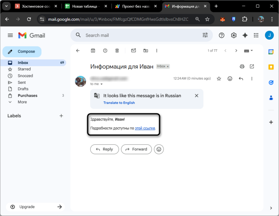Move the email to a folder
The image size is (279, 216).
click(146, 50)
